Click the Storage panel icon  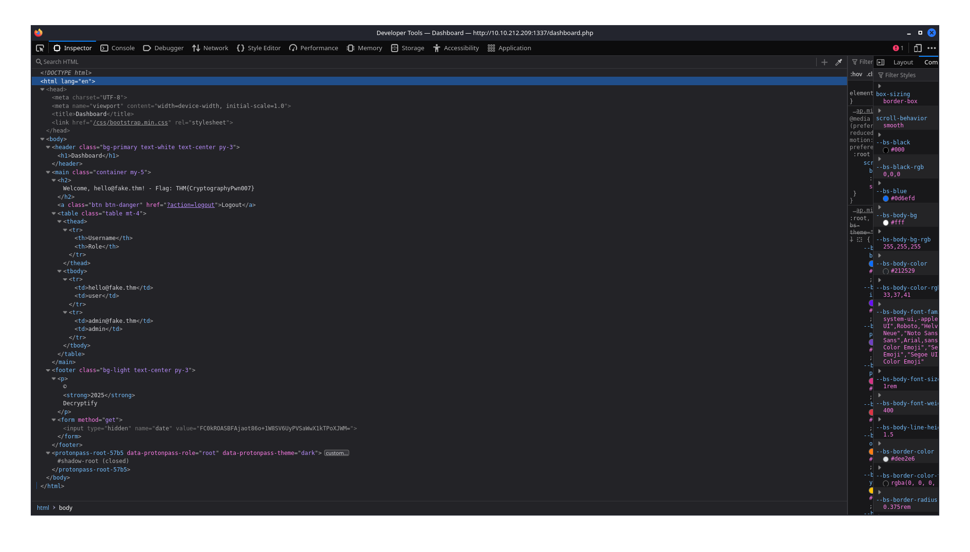[x=394, y=48]
